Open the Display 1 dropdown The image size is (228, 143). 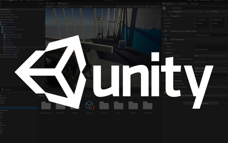tap(51, 7)
